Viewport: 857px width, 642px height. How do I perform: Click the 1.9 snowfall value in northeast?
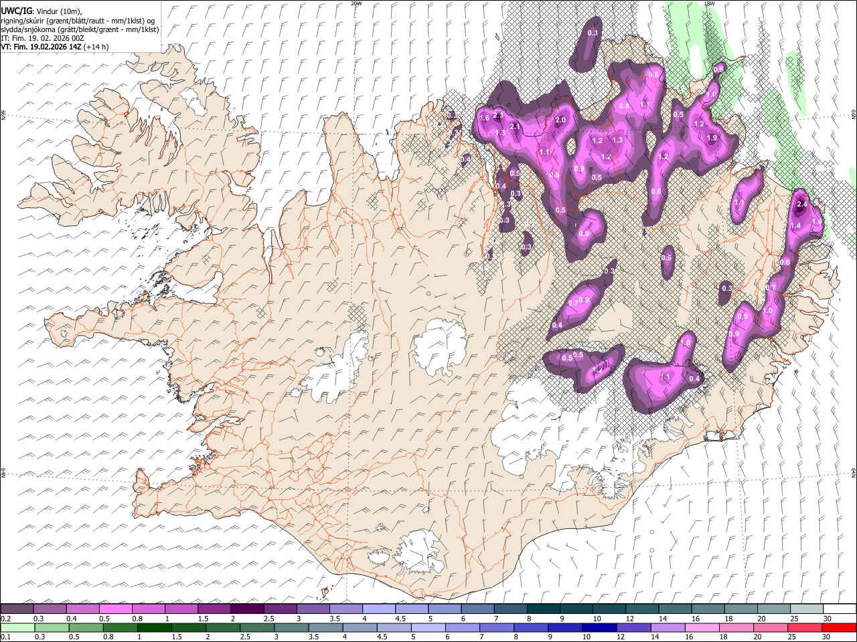tap(712, 138)
